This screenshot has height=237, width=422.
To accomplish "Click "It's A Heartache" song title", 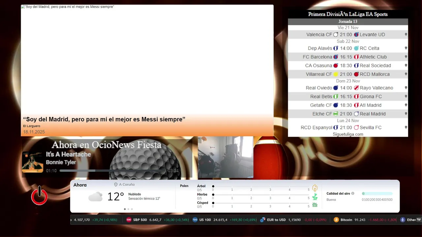I will click(68, 154).
